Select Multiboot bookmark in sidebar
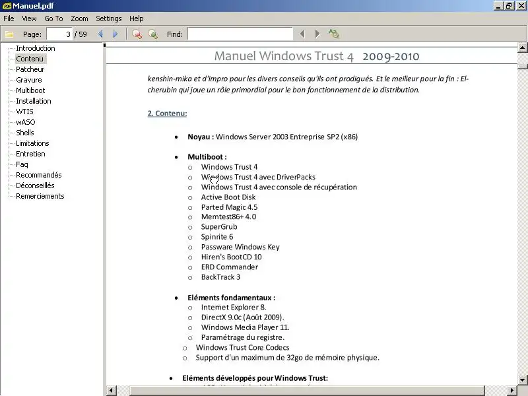Screen dimensions: 528x396 (x=30, y=90)
